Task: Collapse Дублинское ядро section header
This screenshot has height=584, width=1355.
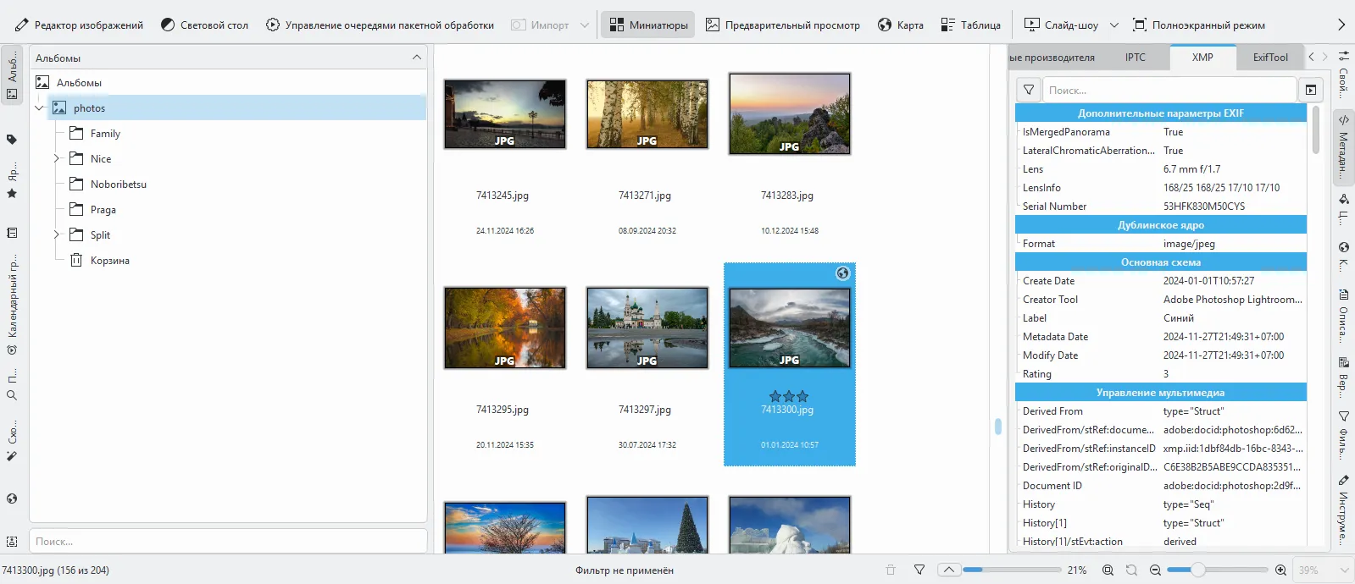Action: (1161, 225)
